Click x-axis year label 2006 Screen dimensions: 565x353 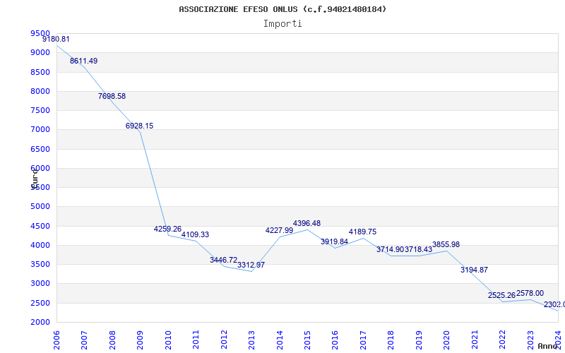tap(56, 340)
